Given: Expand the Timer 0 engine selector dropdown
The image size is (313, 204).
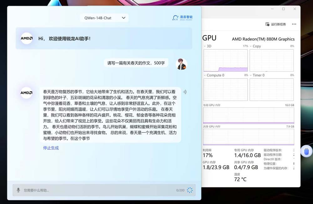Looking at the screenshot, I should point(251,75).
